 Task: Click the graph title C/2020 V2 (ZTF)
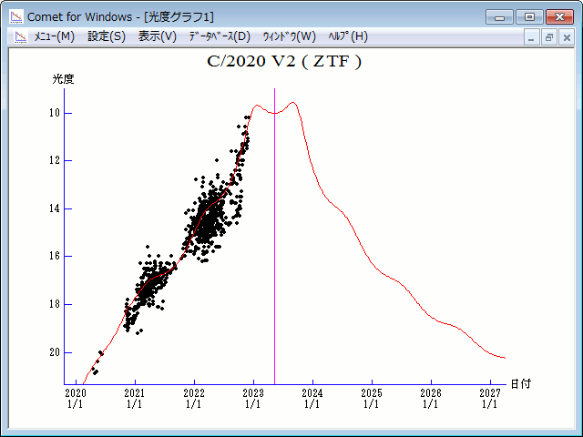point(284,62)
